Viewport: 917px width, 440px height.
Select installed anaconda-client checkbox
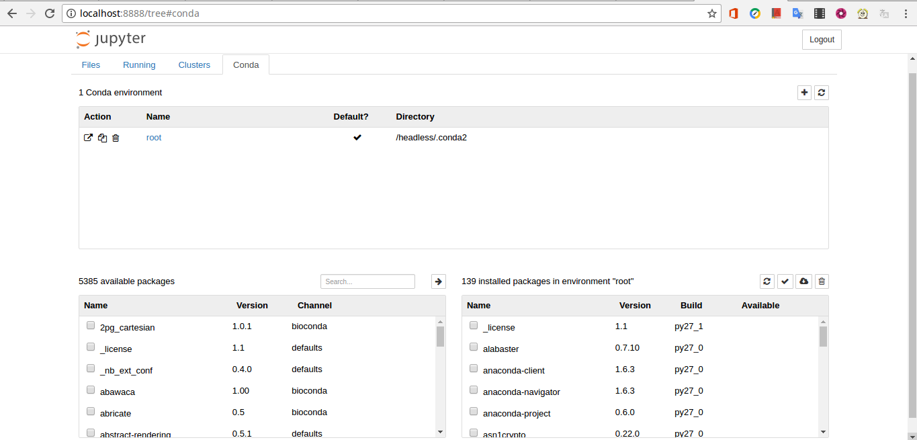474,369
